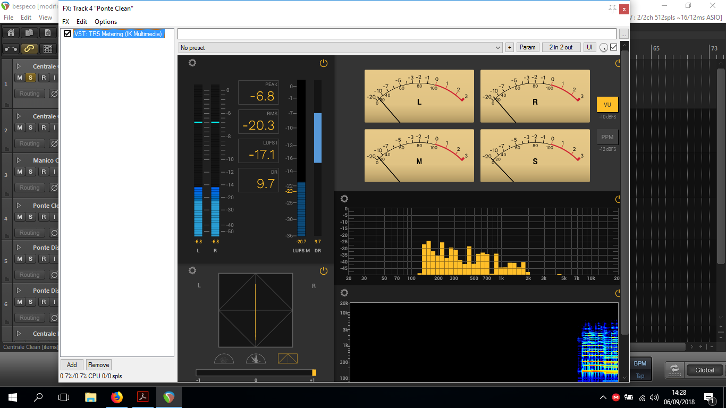
Task: Solo track 1 with its S button
Action: click(x=31, y=78)
